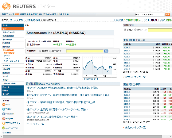This screenshot has height=138, width=172.
Task: Click the Reuters logo in the header
Action: click(19, 6)
